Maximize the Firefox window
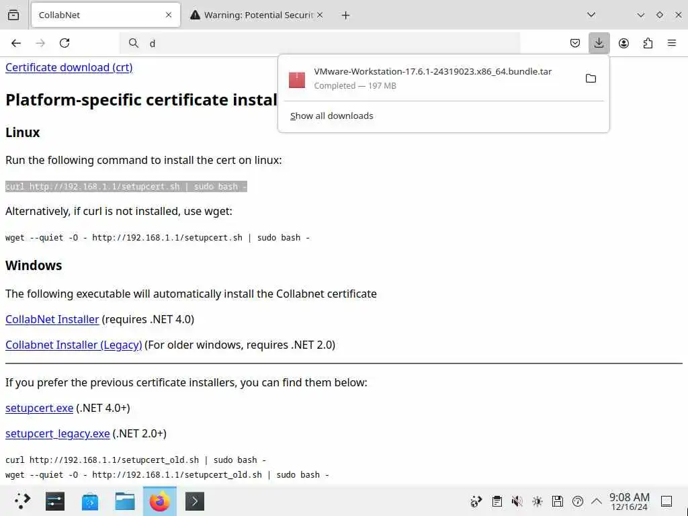Screen dimensions: 688x516 (660, 15)
